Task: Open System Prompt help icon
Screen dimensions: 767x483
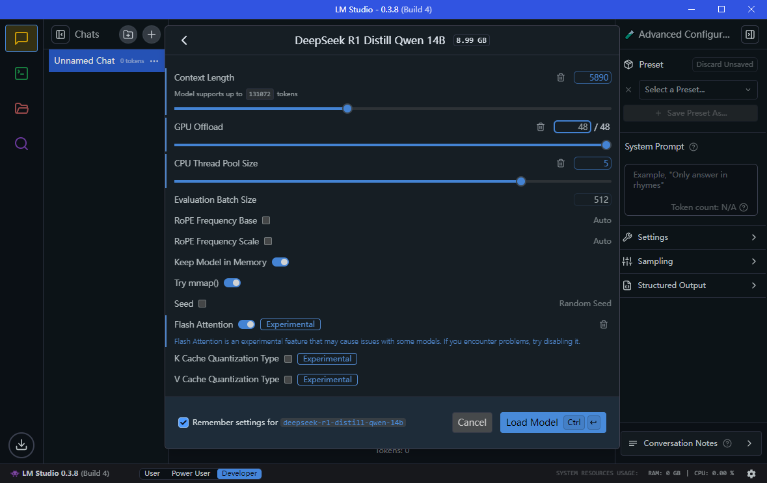Action: pos(693,147)
